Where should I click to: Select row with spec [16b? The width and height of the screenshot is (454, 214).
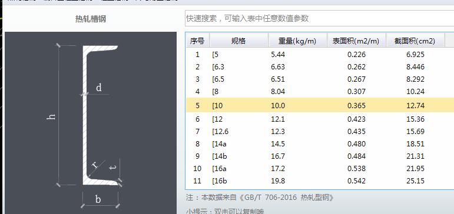tap(320, 181)
